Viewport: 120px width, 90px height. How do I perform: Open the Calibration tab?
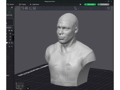pos(34,4)
